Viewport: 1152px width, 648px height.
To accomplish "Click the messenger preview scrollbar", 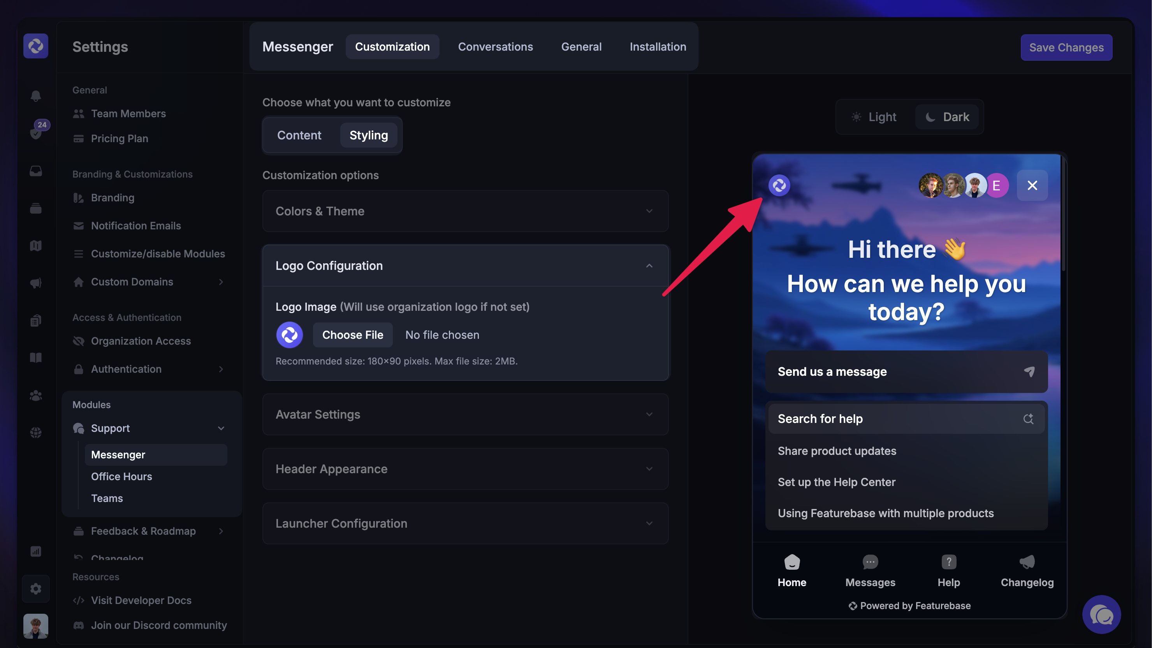I will point(1063,215).
